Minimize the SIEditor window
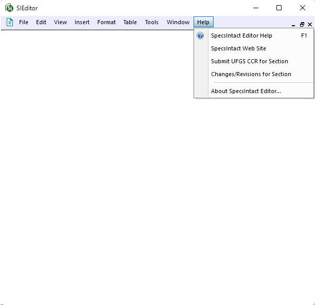Image resolution: width=315 pixels, height=305 pixels. click(256, 8)
